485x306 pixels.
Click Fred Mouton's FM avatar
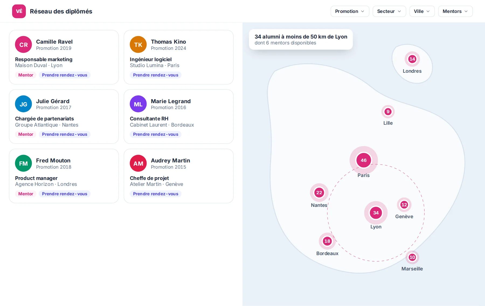(23, 163)
